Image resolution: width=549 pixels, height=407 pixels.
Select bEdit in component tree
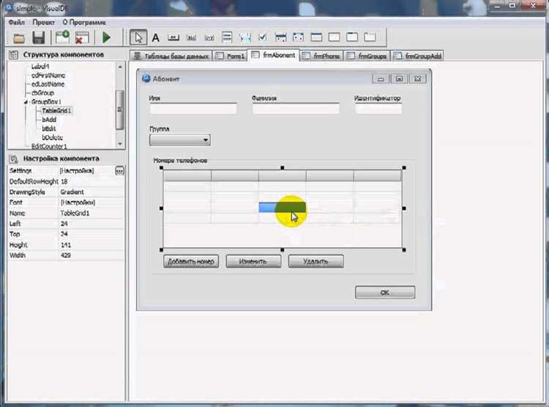tap(48, 129)
